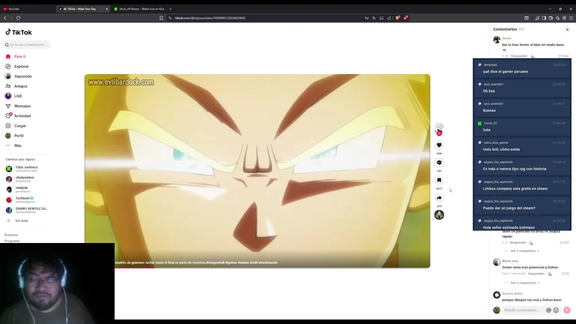Open the translate page icon in the address bar

tap(374, 18)
